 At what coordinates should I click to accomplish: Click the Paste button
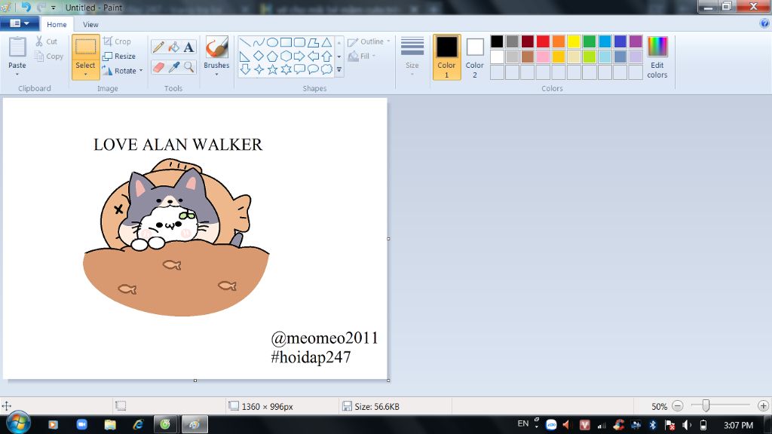click(x=17, y=53)
